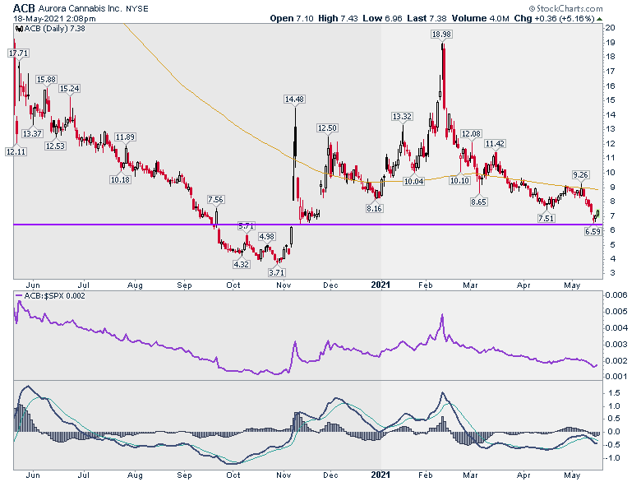Click the 10.04 price label
The width and height of the screenshot is (641, 482).
[413, 181]
